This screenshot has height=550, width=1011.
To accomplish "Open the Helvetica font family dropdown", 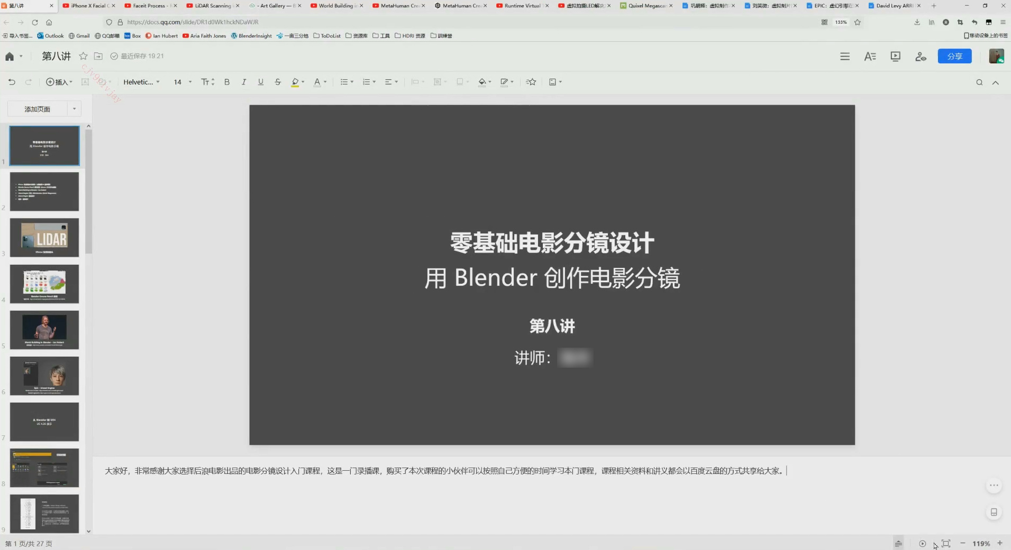I will (141, 82).
